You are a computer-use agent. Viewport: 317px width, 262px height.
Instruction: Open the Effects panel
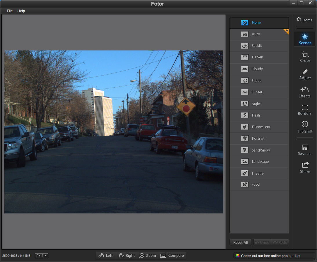[x=305, y=92]
